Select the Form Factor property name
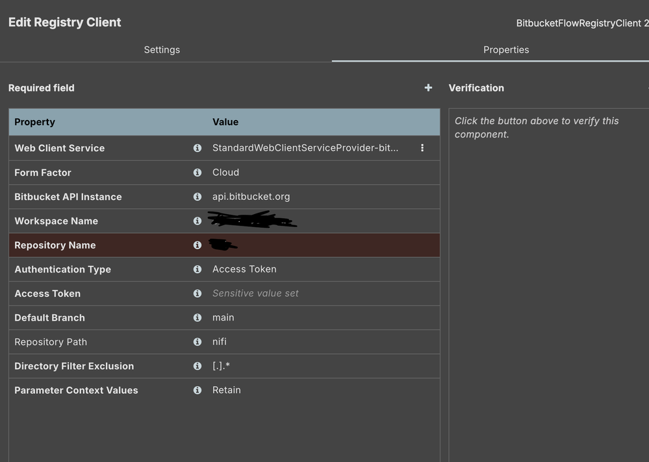649x462 pixels. tap(43, 173)
